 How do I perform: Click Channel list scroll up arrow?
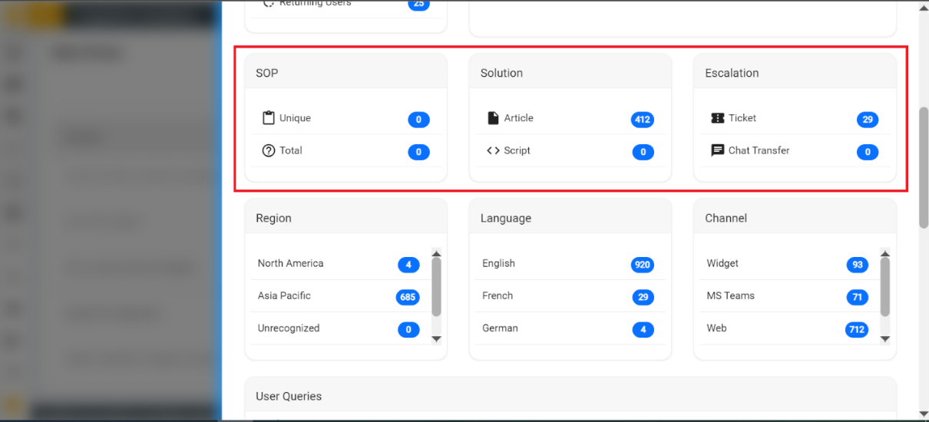coord(884,253)
